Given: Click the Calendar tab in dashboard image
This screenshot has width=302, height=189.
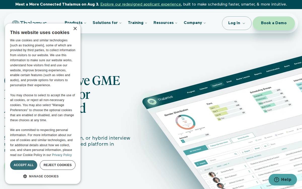Looking at the screenshot, I should (204, 88).
